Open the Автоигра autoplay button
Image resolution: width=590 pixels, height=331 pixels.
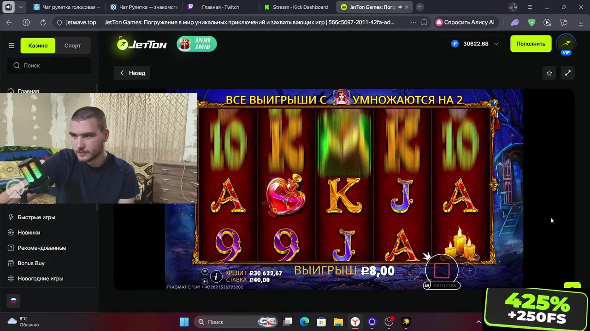(442, 285)
